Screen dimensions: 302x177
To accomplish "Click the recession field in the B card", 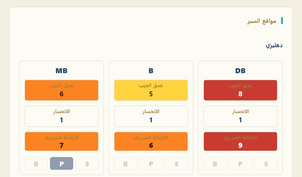I will 151,116.
